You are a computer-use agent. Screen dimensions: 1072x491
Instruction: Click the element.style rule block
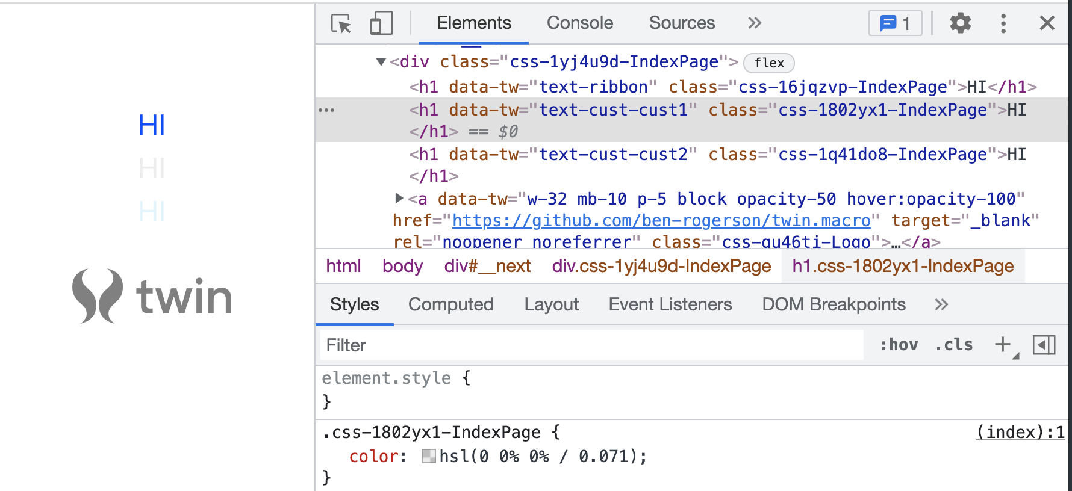tap(691, 389)
